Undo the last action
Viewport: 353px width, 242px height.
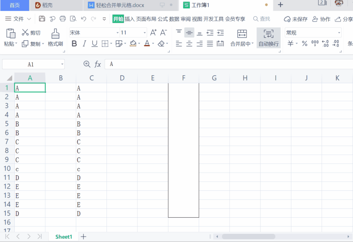(x=83, y=19)
